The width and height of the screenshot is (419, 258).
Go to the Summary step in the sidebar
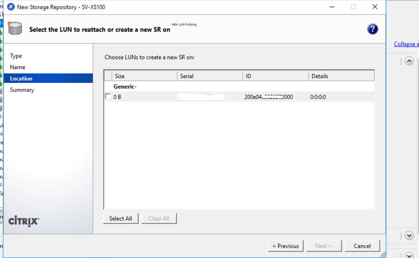coord(22,90)
